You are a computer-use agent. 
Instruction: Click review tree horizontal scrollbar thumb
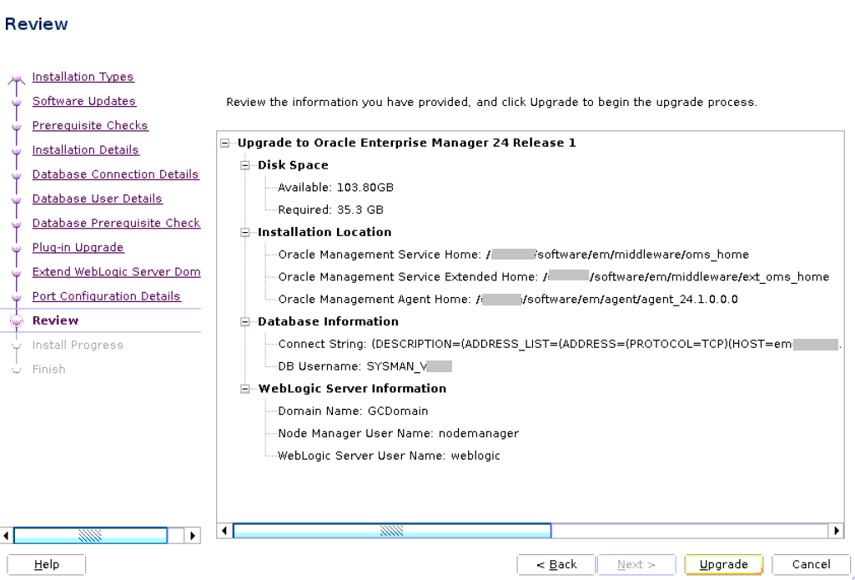pyautogui.click(x=392, y=531)
